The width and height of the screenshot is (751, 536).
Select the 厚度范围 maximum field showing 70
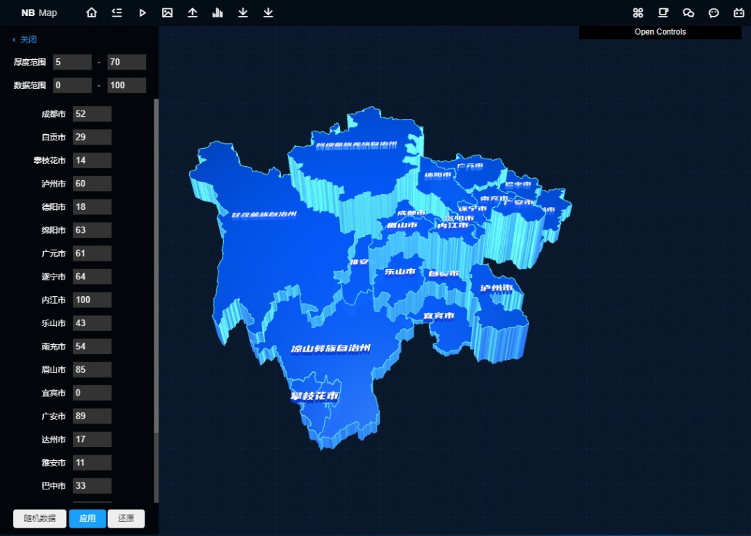click(126, 62)
